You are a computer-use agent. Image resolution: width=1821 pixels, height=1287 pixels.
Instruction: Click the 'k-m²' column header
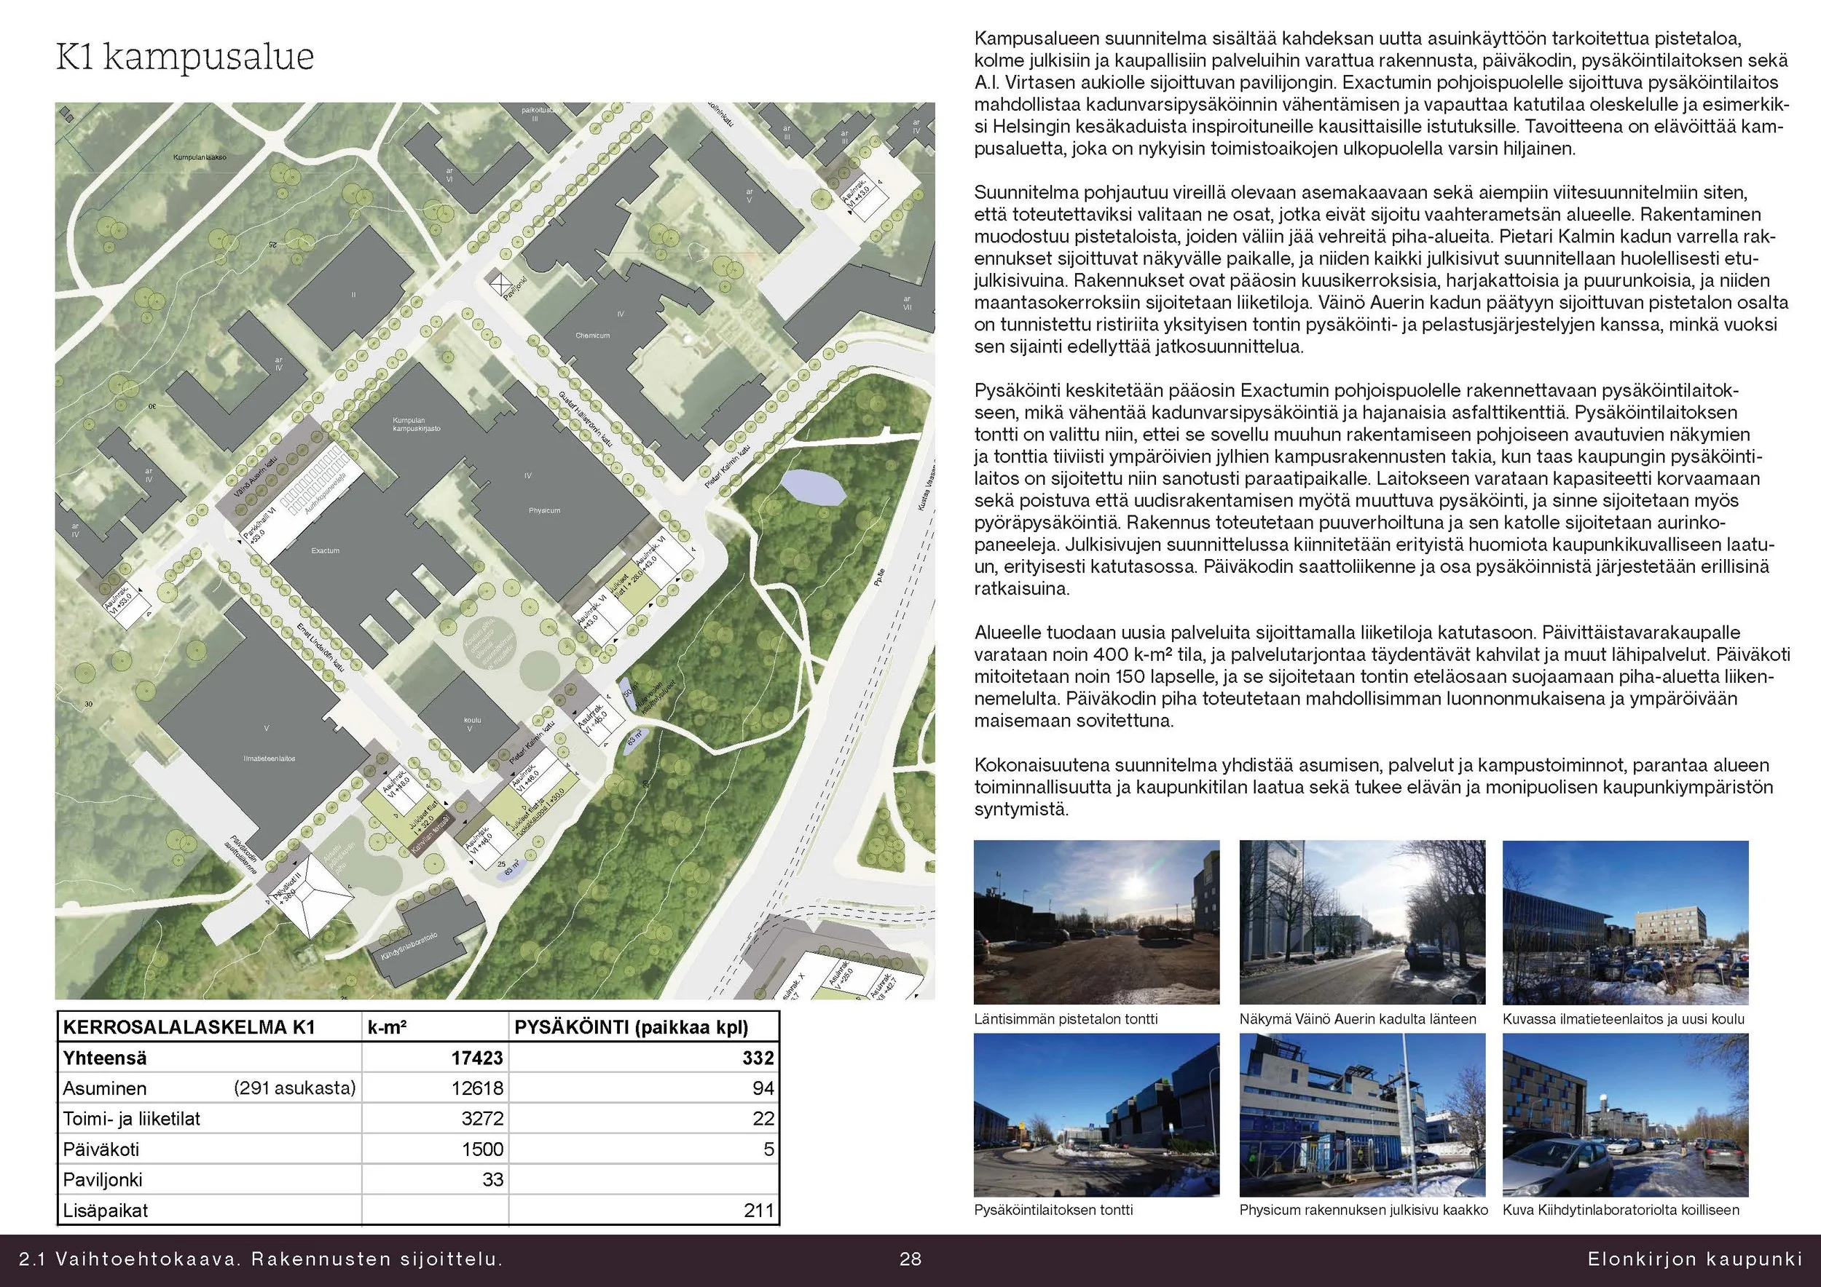pyautogui.click(x=387, y=1028)
